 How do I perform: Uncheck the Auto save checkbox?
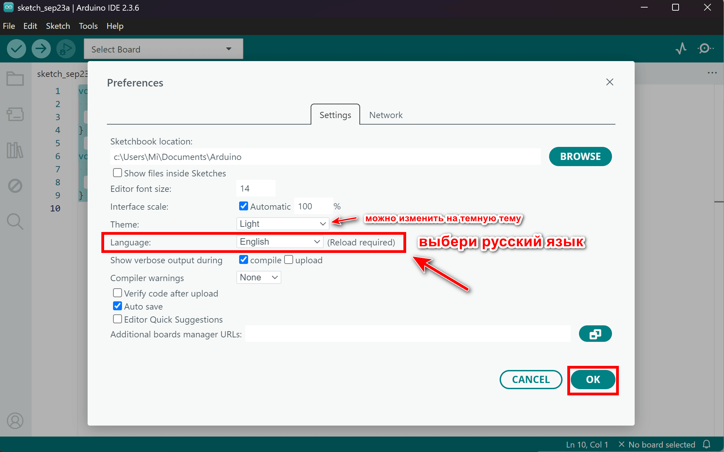118,306
